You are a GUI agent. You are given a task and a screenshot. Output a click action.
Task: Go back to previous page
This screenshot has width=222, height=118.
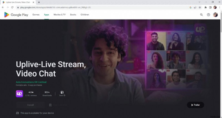(x=3, y=7)
